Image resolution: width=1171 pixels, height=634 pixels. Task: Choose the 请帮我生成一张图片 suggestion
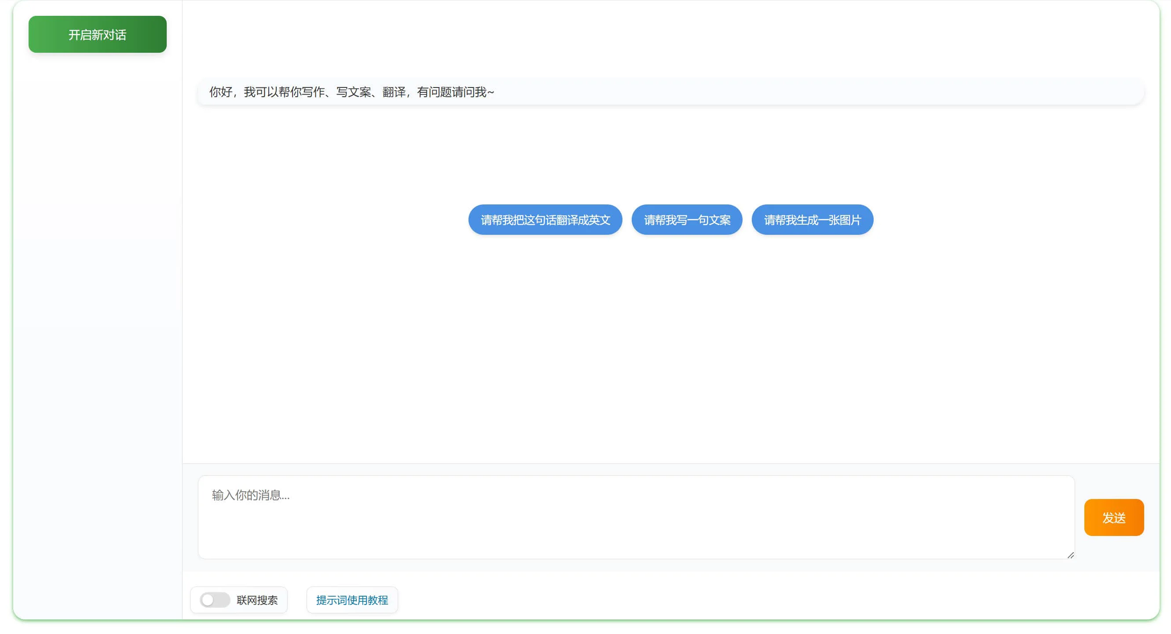812,220
